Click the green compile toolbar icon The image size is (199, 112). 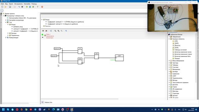click(33, 7)
